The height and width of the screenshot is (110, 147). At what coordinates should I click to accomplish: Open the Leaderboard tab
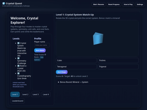tap(17, 101)
